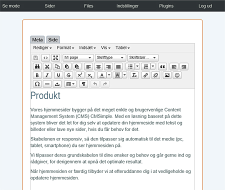Open the background color picker arrow
Screen dimensions: 225x190
(124, 75)
